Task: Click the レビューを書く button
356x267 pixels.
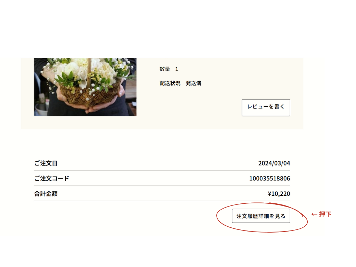Action: click(x=266, y=108)
